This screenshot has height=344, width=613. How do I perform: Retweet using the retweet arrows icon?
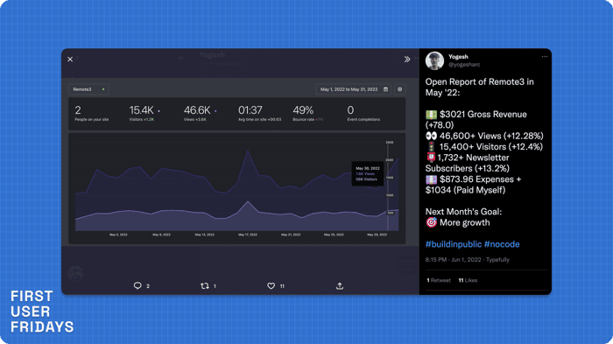coord(204,286)
